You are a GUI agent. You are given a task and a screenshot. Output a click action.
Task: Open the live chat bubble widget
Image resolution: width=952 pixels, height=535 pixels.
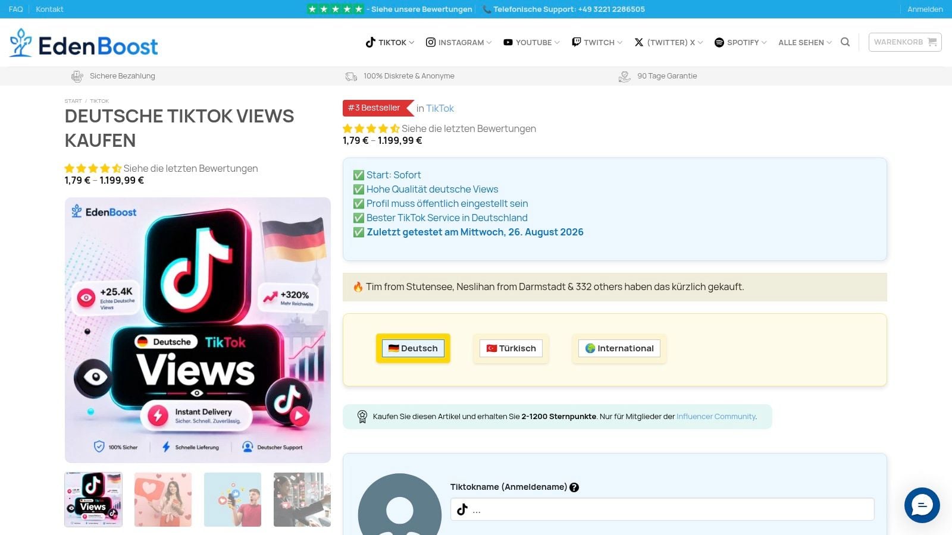pos(922,505)
